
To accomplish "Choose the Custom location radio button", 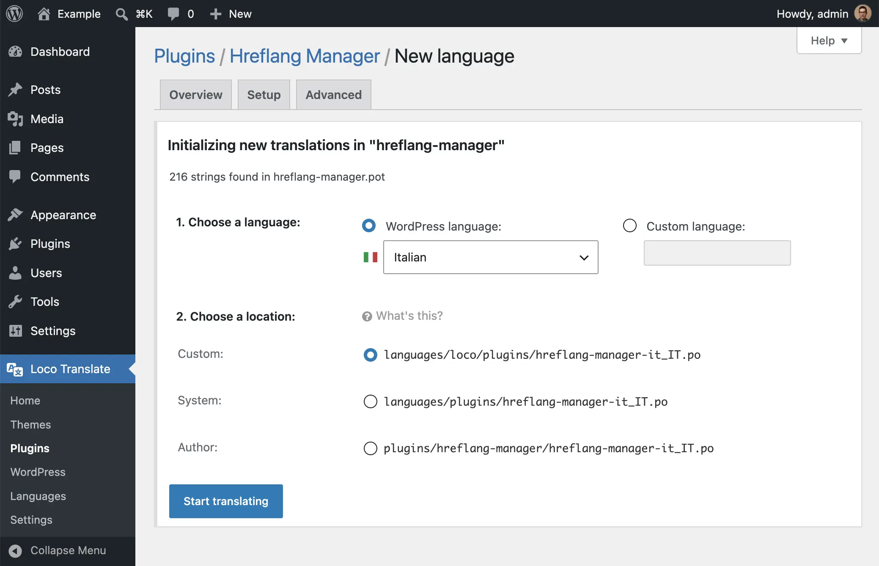I will [371, 355].
